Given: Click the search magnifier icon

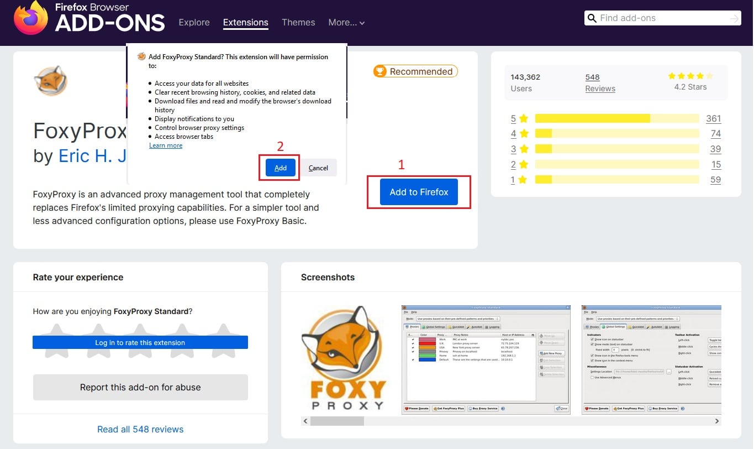Looking at the screenshot, I should point(592,18).
